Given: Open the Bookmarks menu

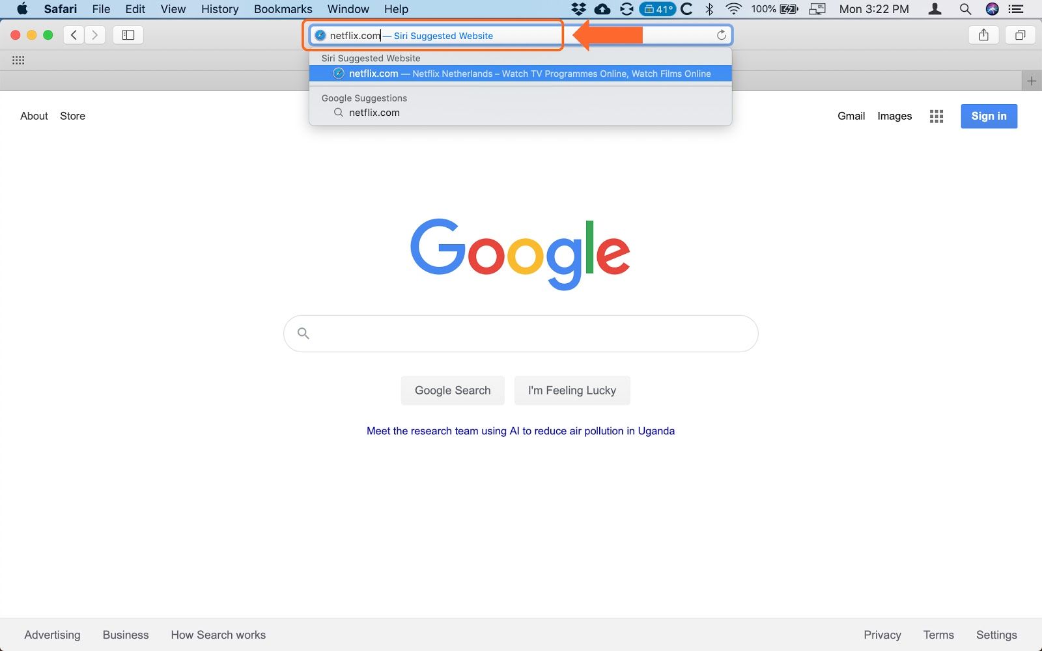Looking at the screenshot, I should coord(283,9).
